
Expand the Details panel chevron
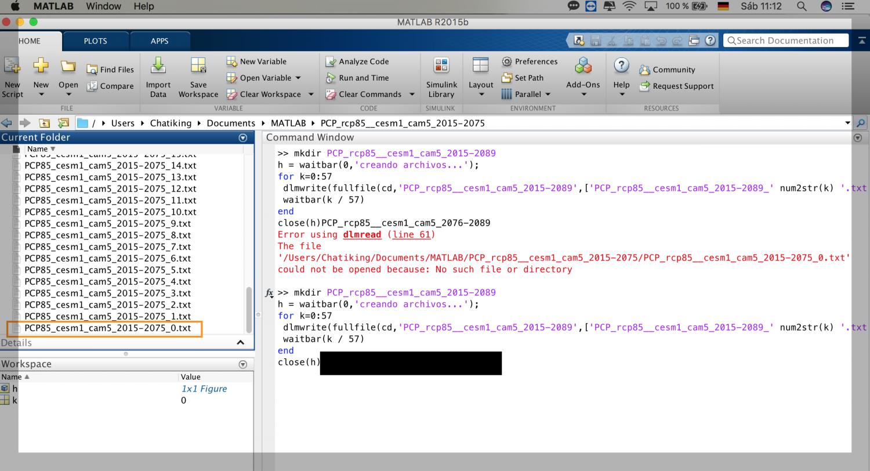pyautogui.click(x=241, y=343)
